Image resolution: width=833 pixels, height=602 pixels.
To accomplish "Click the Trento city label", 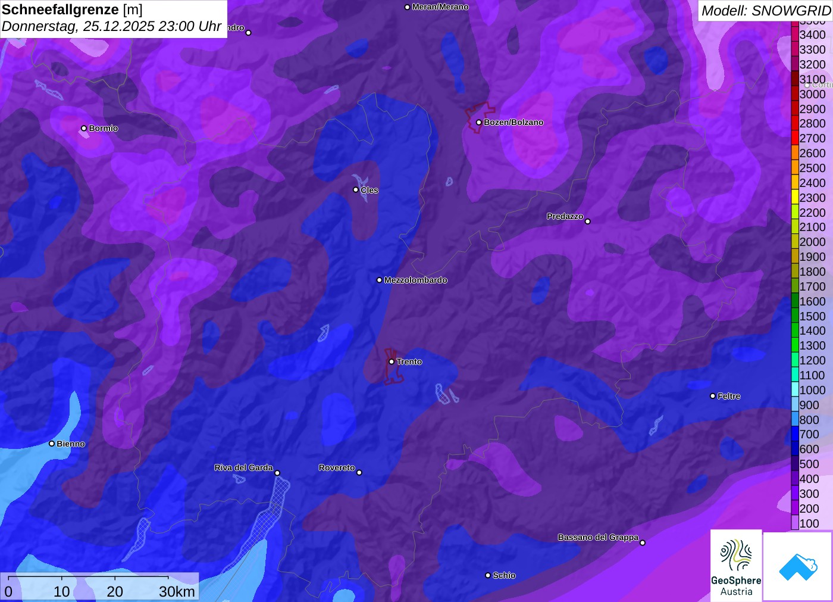I will click(409, 362).
